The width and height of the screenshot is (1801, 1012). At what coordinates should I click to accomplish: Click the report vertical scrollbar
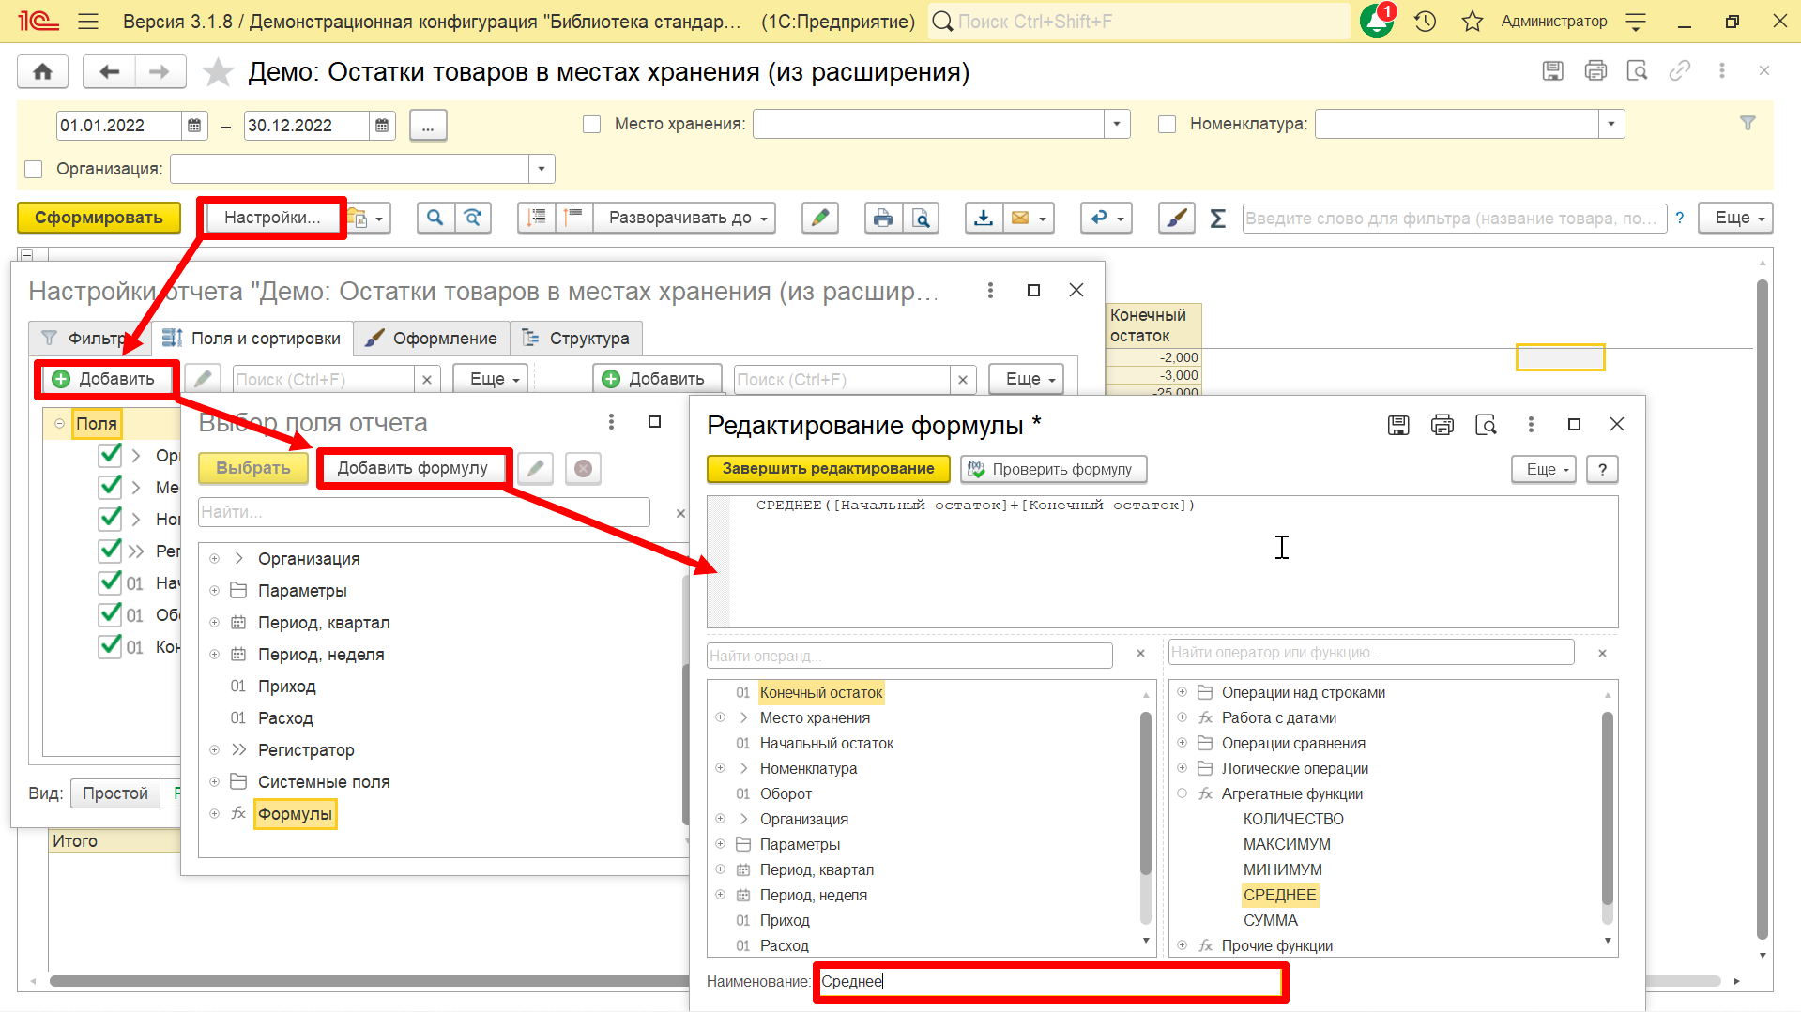pyautogui.click(x=1763, y=610)
